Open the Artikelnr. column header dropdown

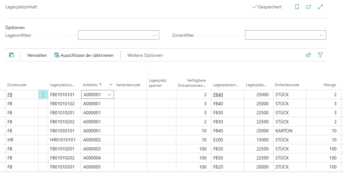click(x=111, y=85)
